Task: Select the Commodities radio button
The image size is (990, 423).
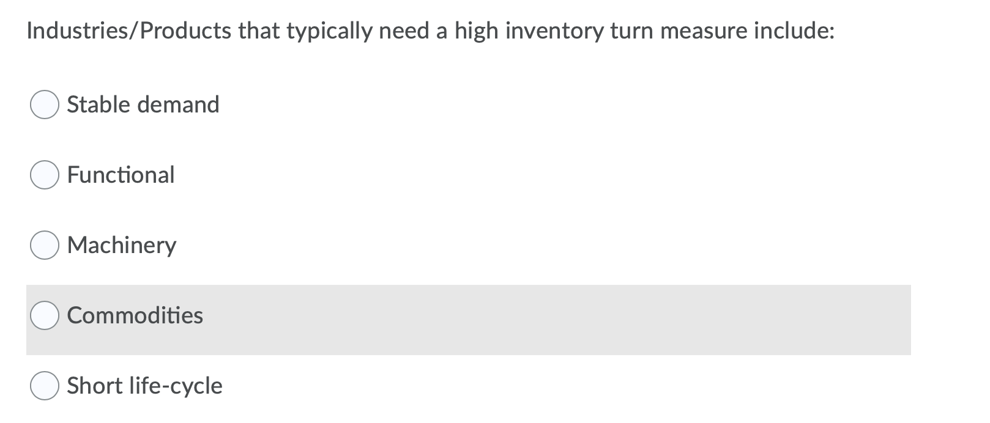Action: coord(45,317)
